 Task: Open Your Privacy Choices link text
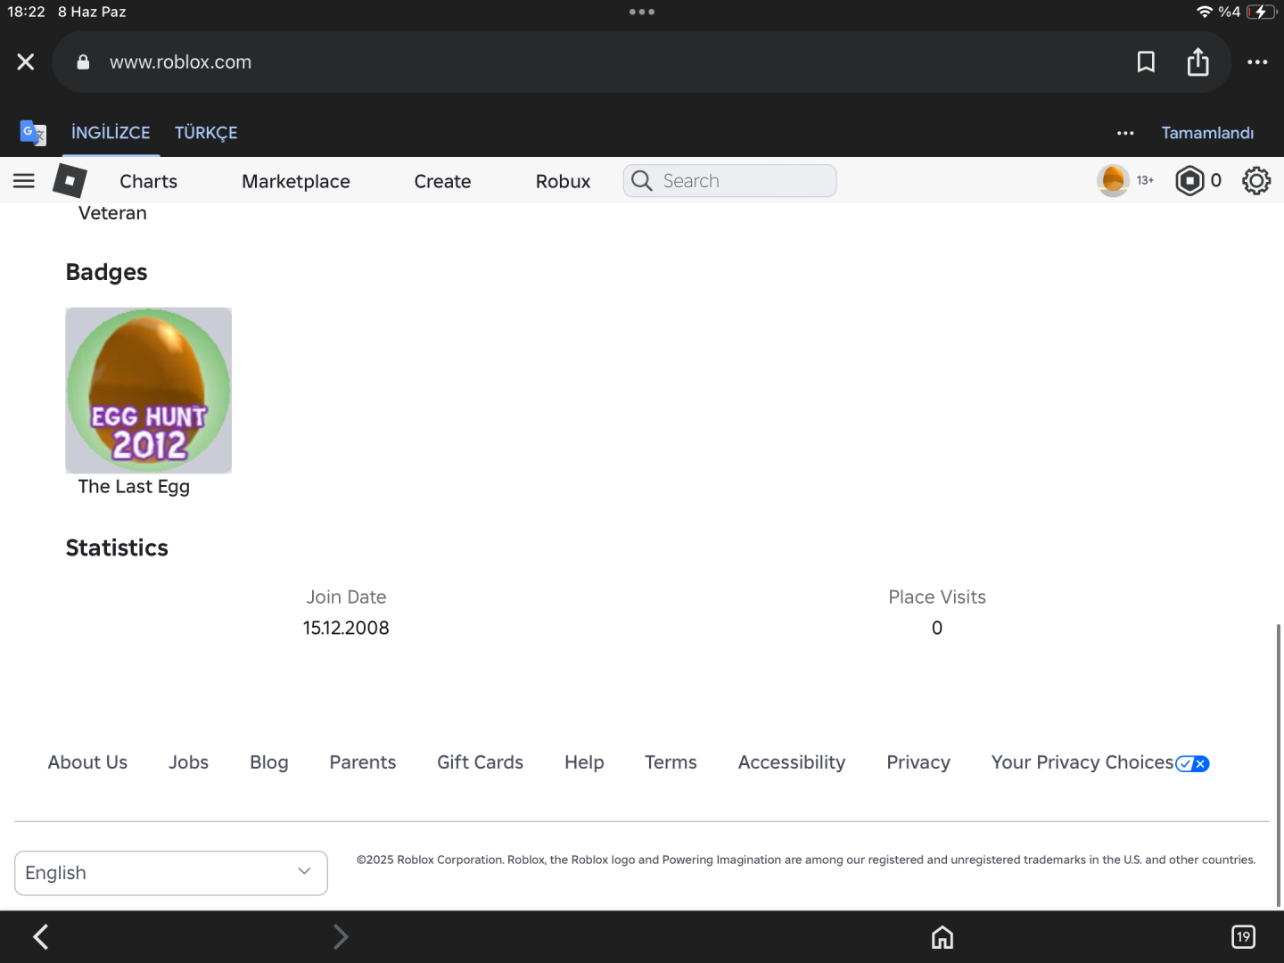pos(1082,762)
